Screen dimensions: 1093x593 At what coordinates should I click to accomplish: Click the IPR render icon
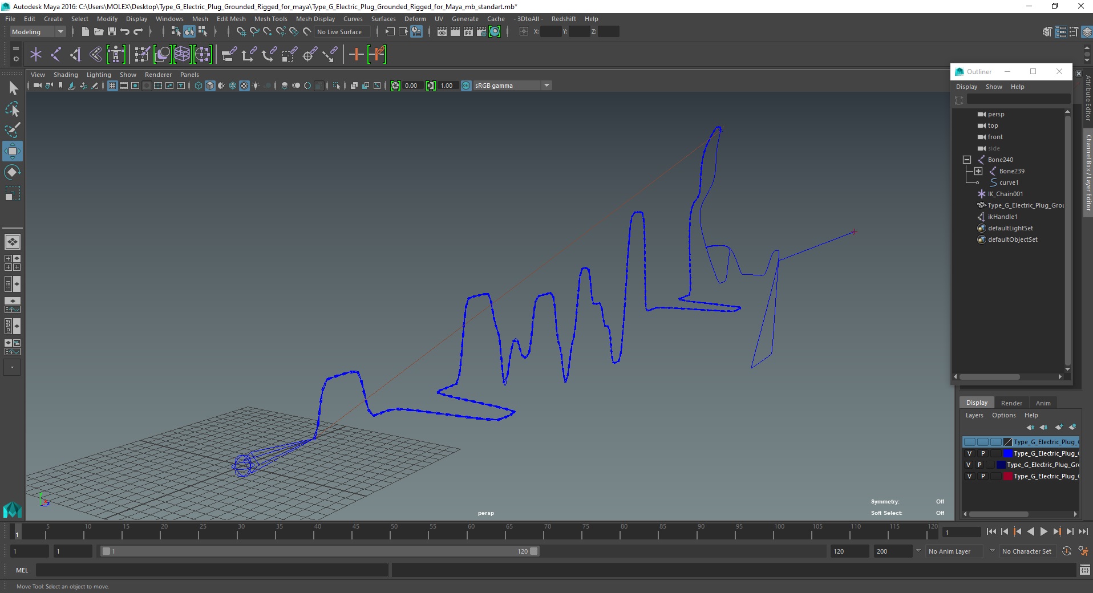pos(468,31)
